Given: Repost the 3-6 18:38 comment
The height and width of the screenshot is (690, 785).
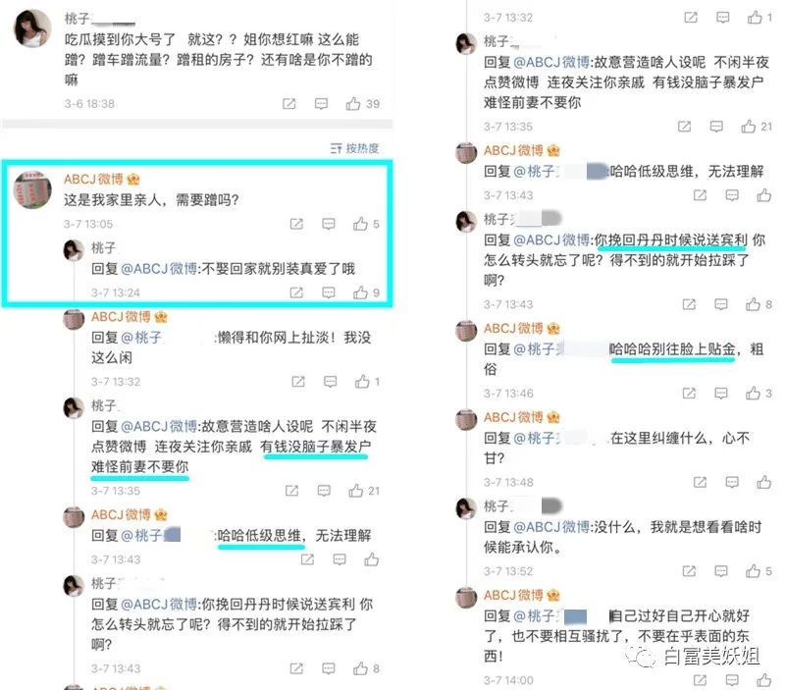Looking at the screenshot, I should [x=288, y=104].
